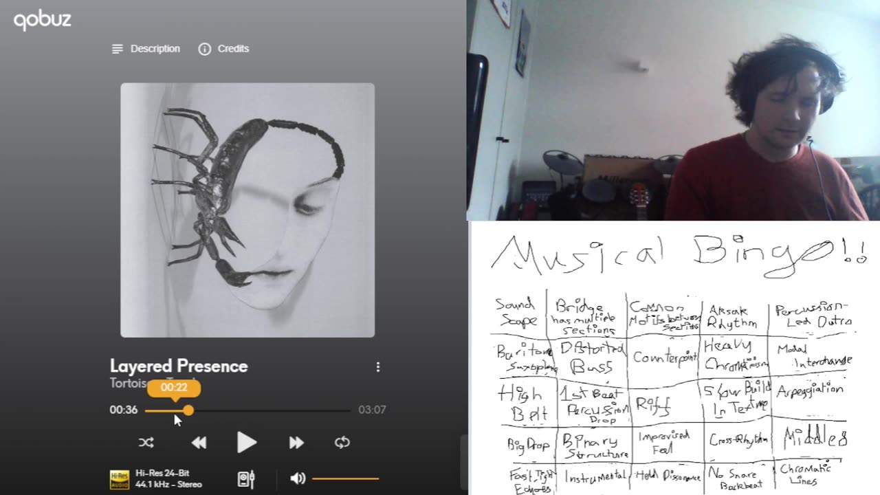This screenshot has width=880, height=495.
Task: Click the Credits info icon
Action: pos(204,49)
